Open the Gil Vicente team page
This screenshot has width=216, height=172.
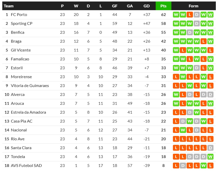point(20,50)
